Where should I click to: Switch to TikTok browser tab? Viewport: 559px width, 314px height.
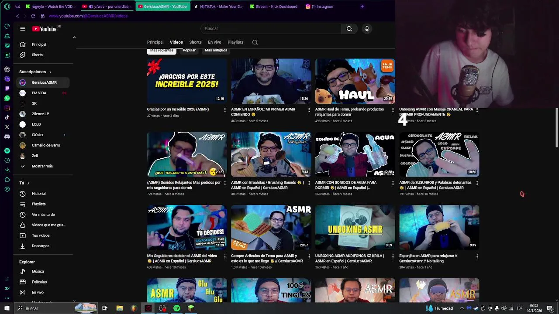pos(218,7)
